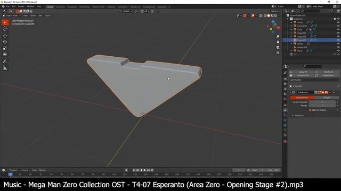Click the Delete All button

(327, 72)
